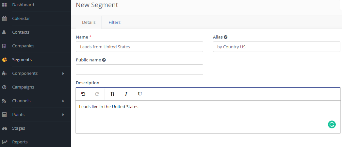342x147 pixels.
Task: Switch to the Filters tab
Action: pos(115,22)
